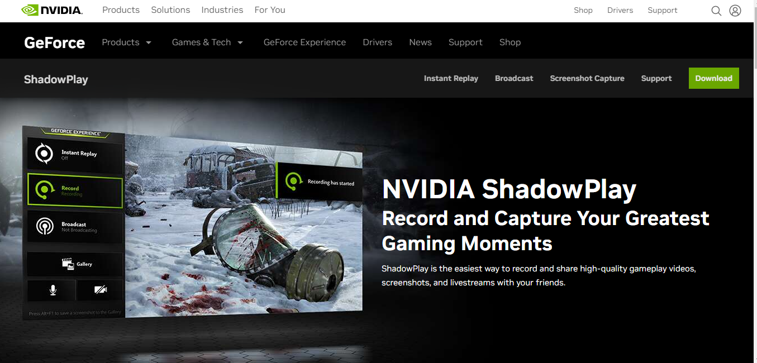Click the GeForce brand logo

click(55, 43)
